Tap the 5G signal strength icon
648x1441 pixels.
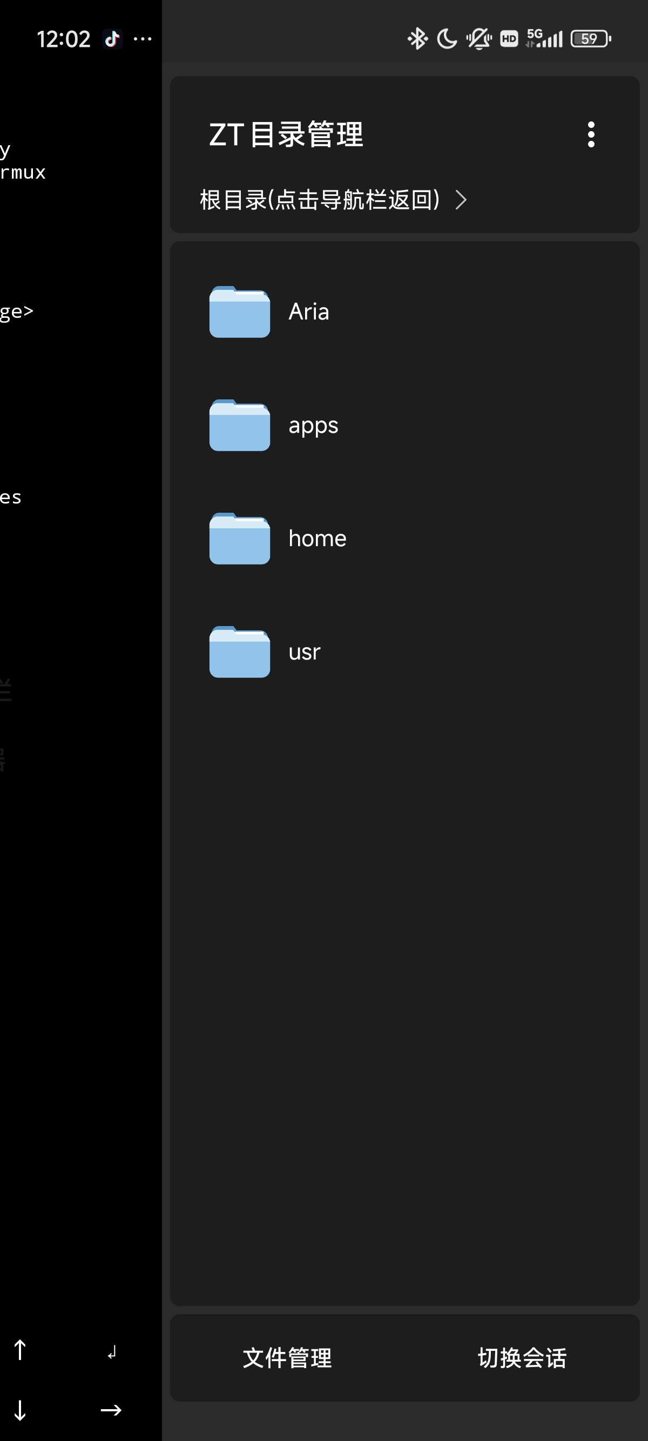pos(544,38)
